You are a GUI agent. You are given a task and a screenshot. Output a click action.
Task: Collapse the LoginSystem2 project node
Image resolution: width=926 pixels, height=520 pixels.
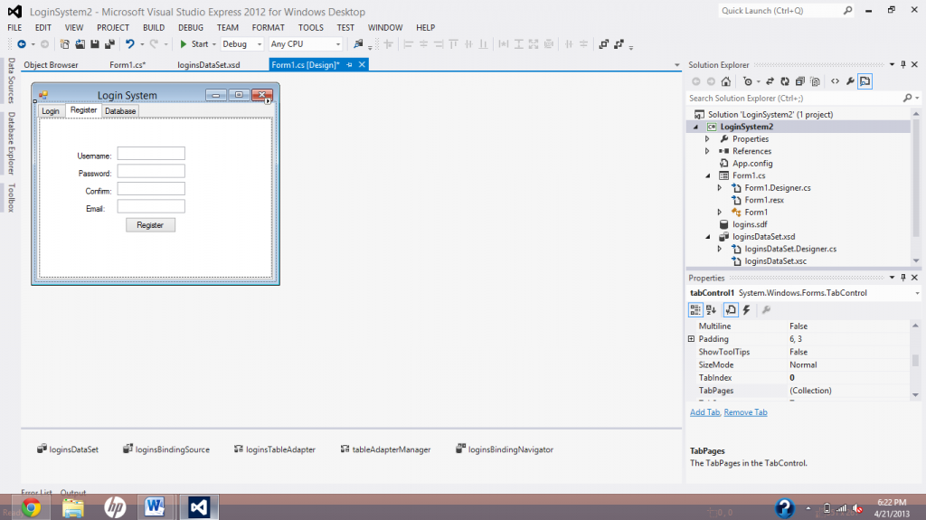[695, 127]
